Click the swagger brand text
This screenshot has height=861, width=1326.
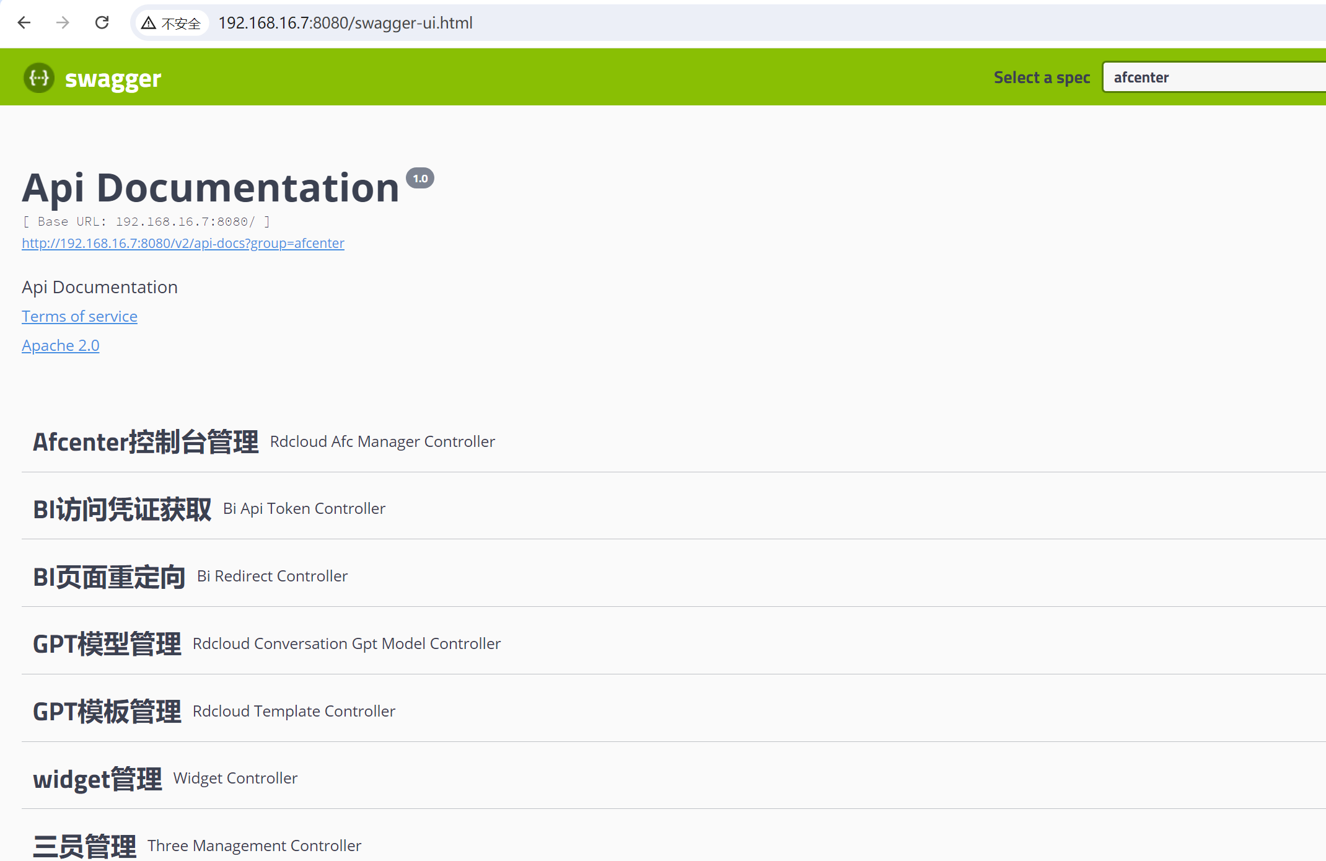click(x=113, y=79)
